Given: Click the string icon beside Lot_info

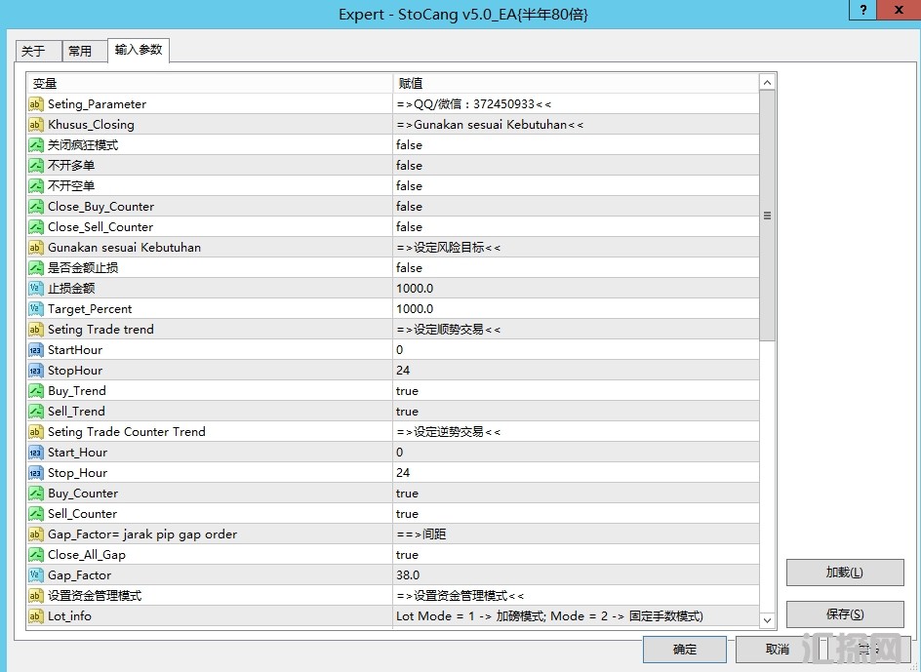Looking at the screenshot, I should 36,616.
